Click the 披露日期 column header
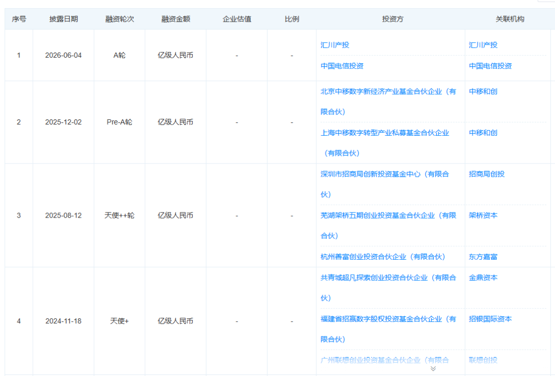The width and height of the screenshot is (555, 376). pos(63,19)
